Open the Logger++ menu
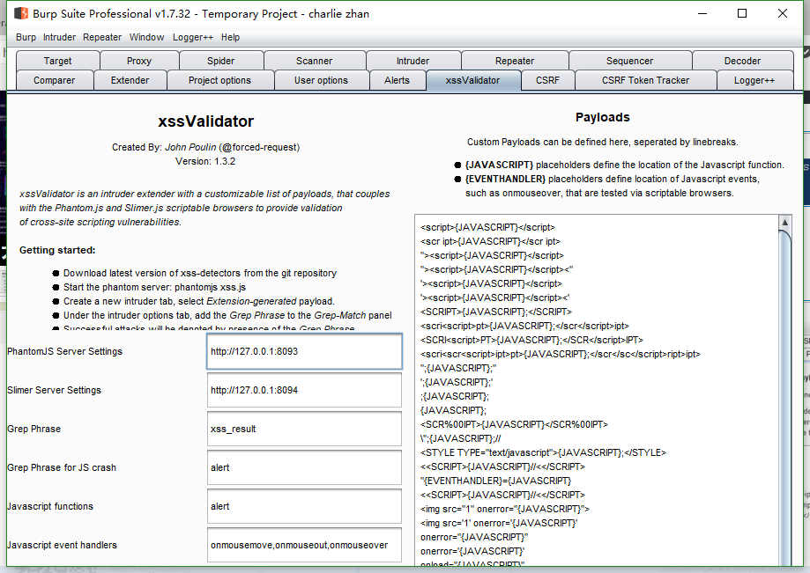This screenshot has height=573, width=810. pyautogui.click(x=193, y=37)
